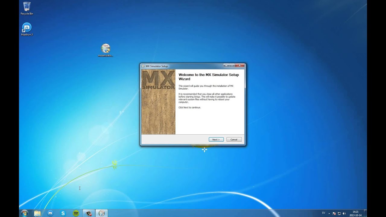This screenshot has height=217, width=386.
Task: Click the MX Simulator Setup title bar icon
Action: pyautogui.click(x=143, y=66)
